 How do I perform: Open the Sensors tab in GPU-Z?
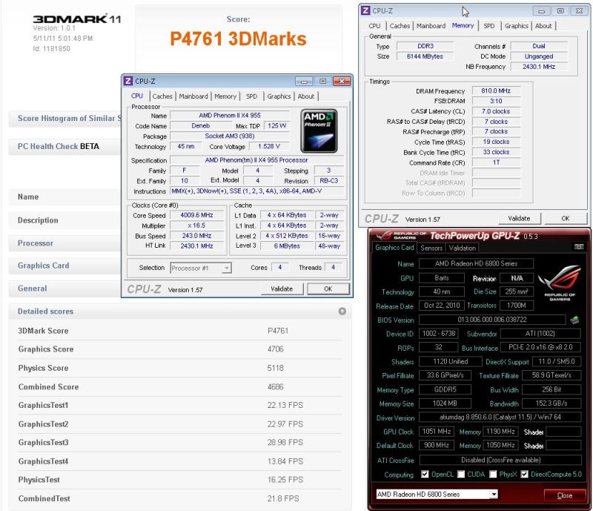(431, 248)
